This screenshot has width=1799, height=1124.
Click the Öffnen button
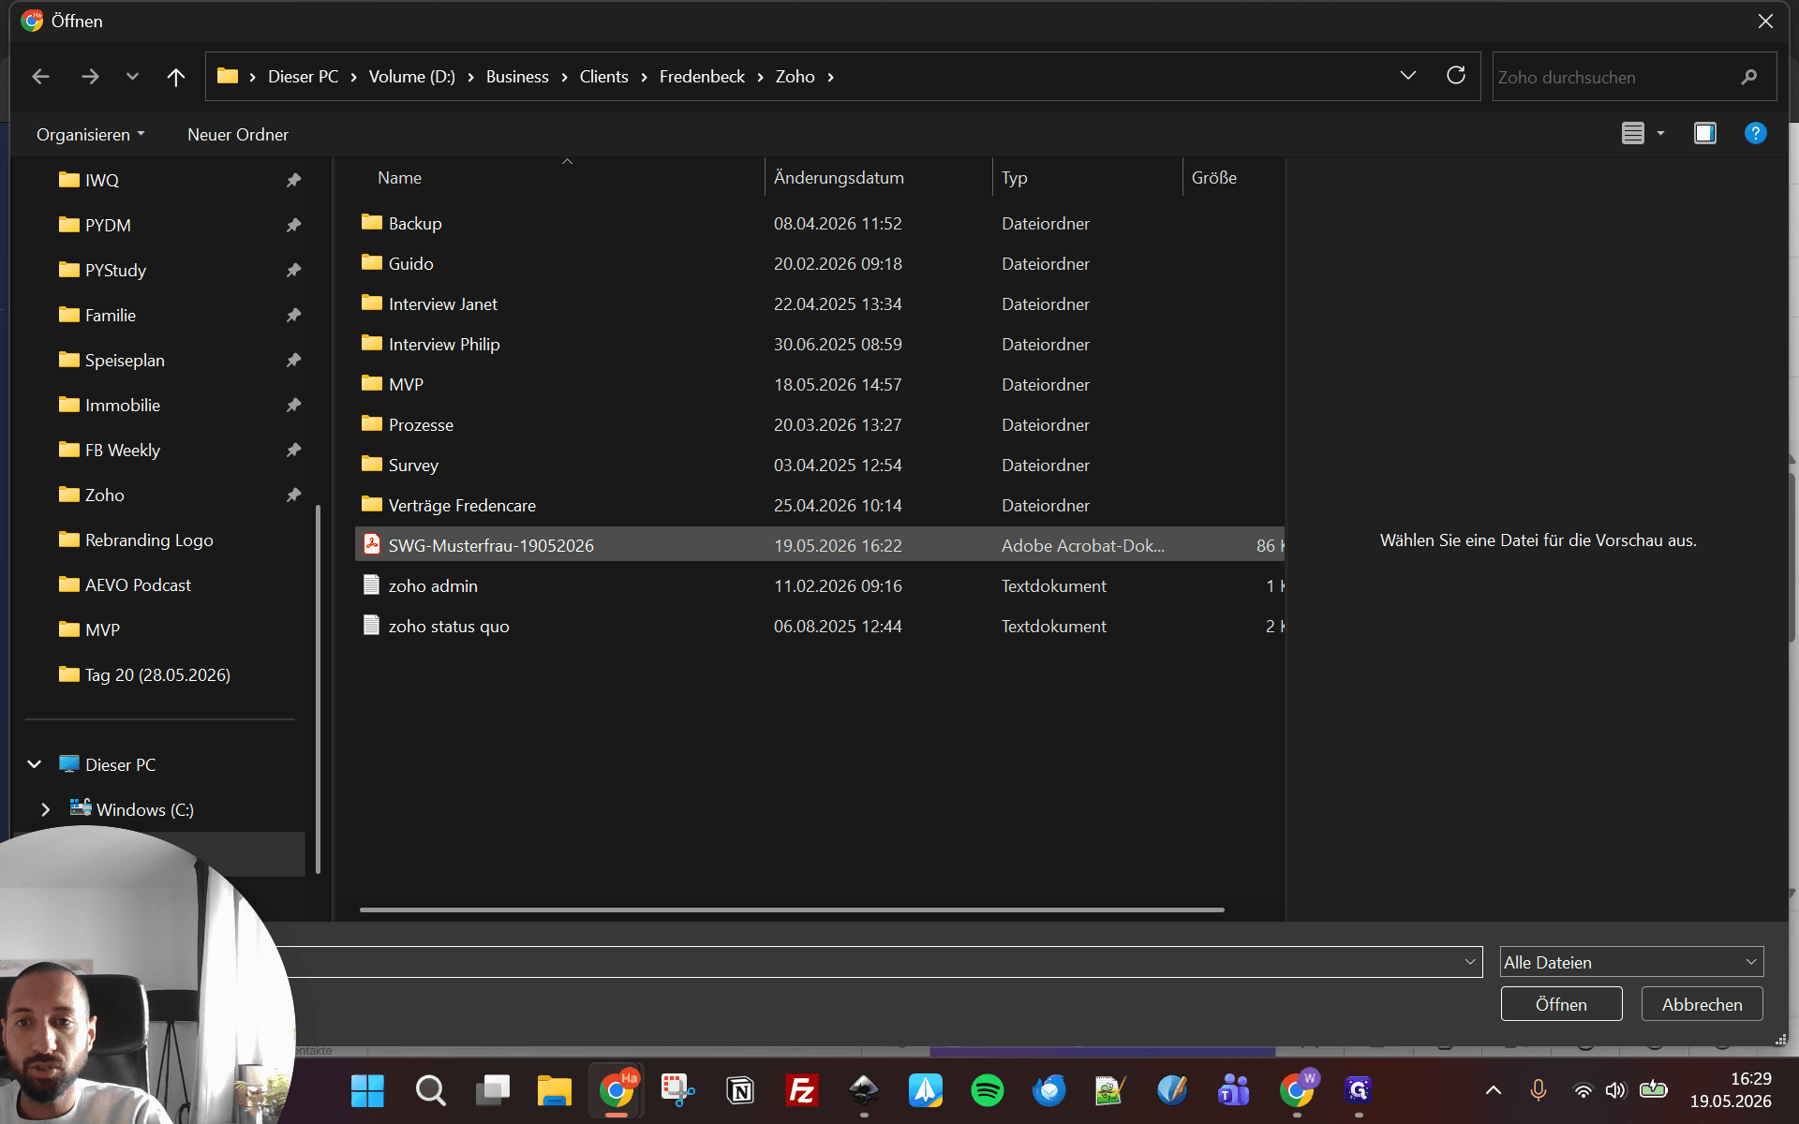1561,1004
